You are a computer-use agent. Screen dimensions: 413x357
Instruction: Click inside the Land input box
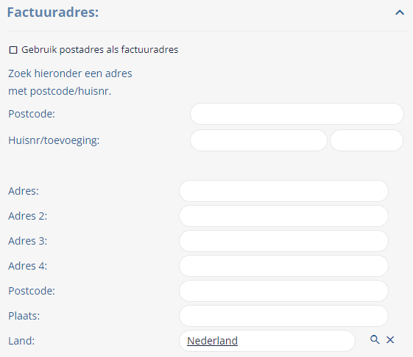coord(267,341)
